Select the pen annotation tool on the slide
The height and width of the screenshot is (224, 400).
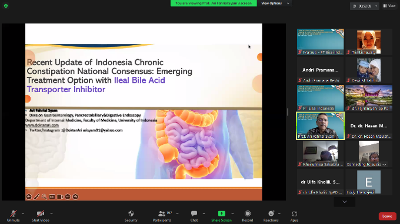[36, 197]
